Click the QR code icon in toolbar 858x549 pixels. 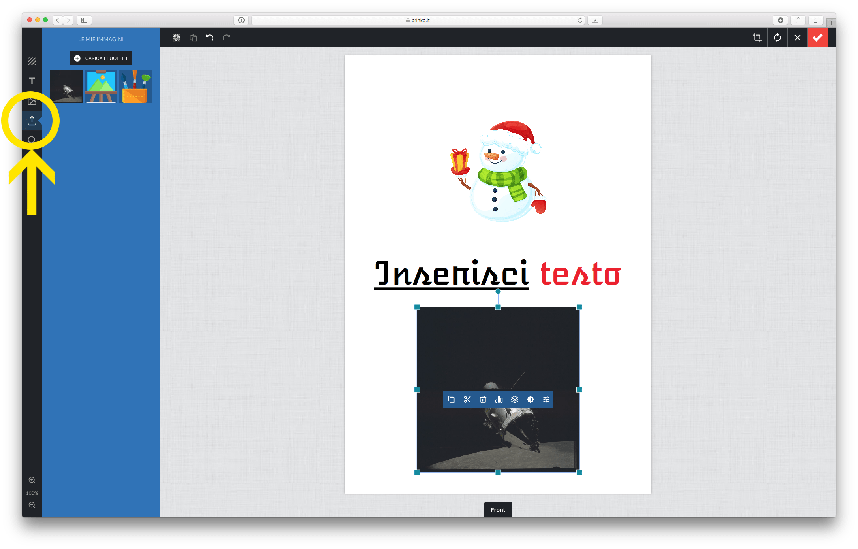point(177,38)
